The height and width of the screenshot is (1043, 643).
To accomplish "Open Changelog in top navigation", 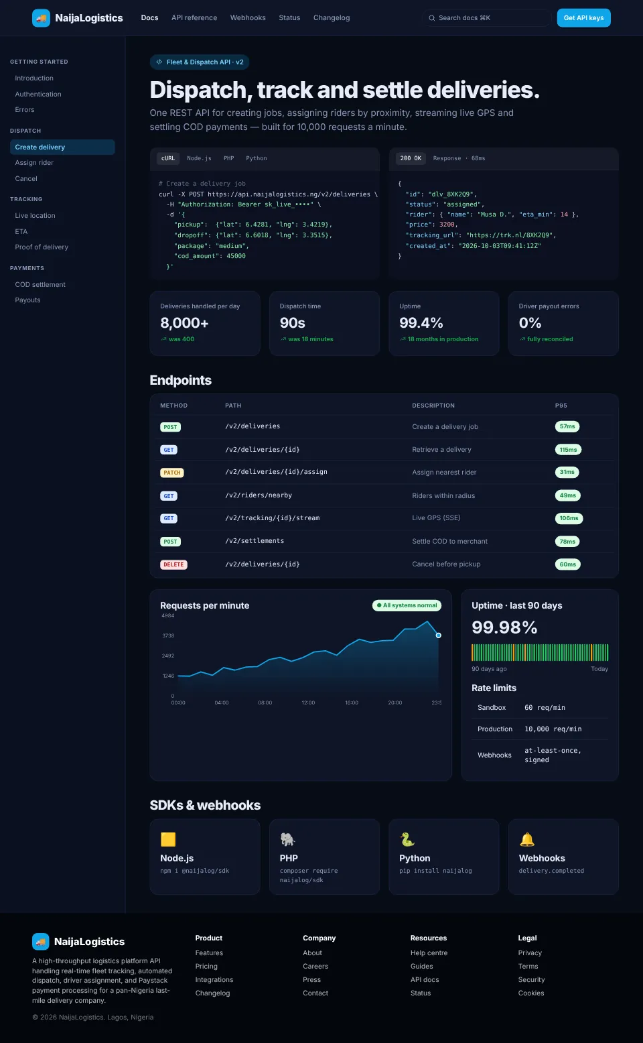I will [x=332, y=18].
